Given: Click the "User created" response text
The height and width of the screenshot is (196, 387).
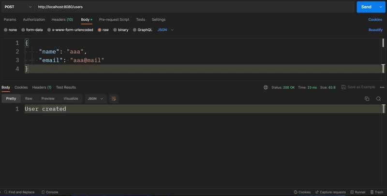Looking at the screenshot, I should click(45, 109).
